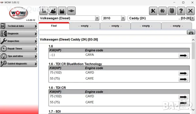Click the results scrollbar down arrow
This screenshot has width=196, height=114.
point(193,110)
